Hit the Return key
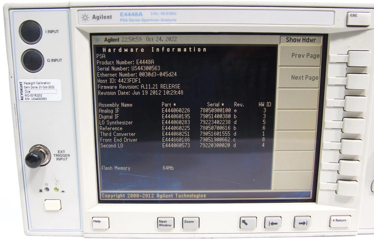Screen dimensions: 374x246 click(340, 221)
